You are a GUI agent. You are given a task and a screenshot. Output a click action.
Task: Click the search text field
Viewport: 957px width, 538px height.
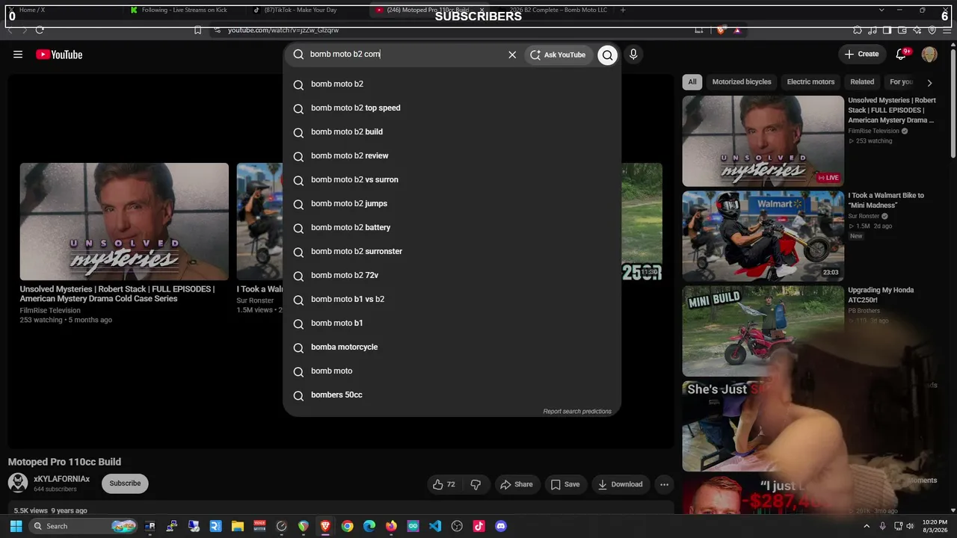tap(404, 55)
